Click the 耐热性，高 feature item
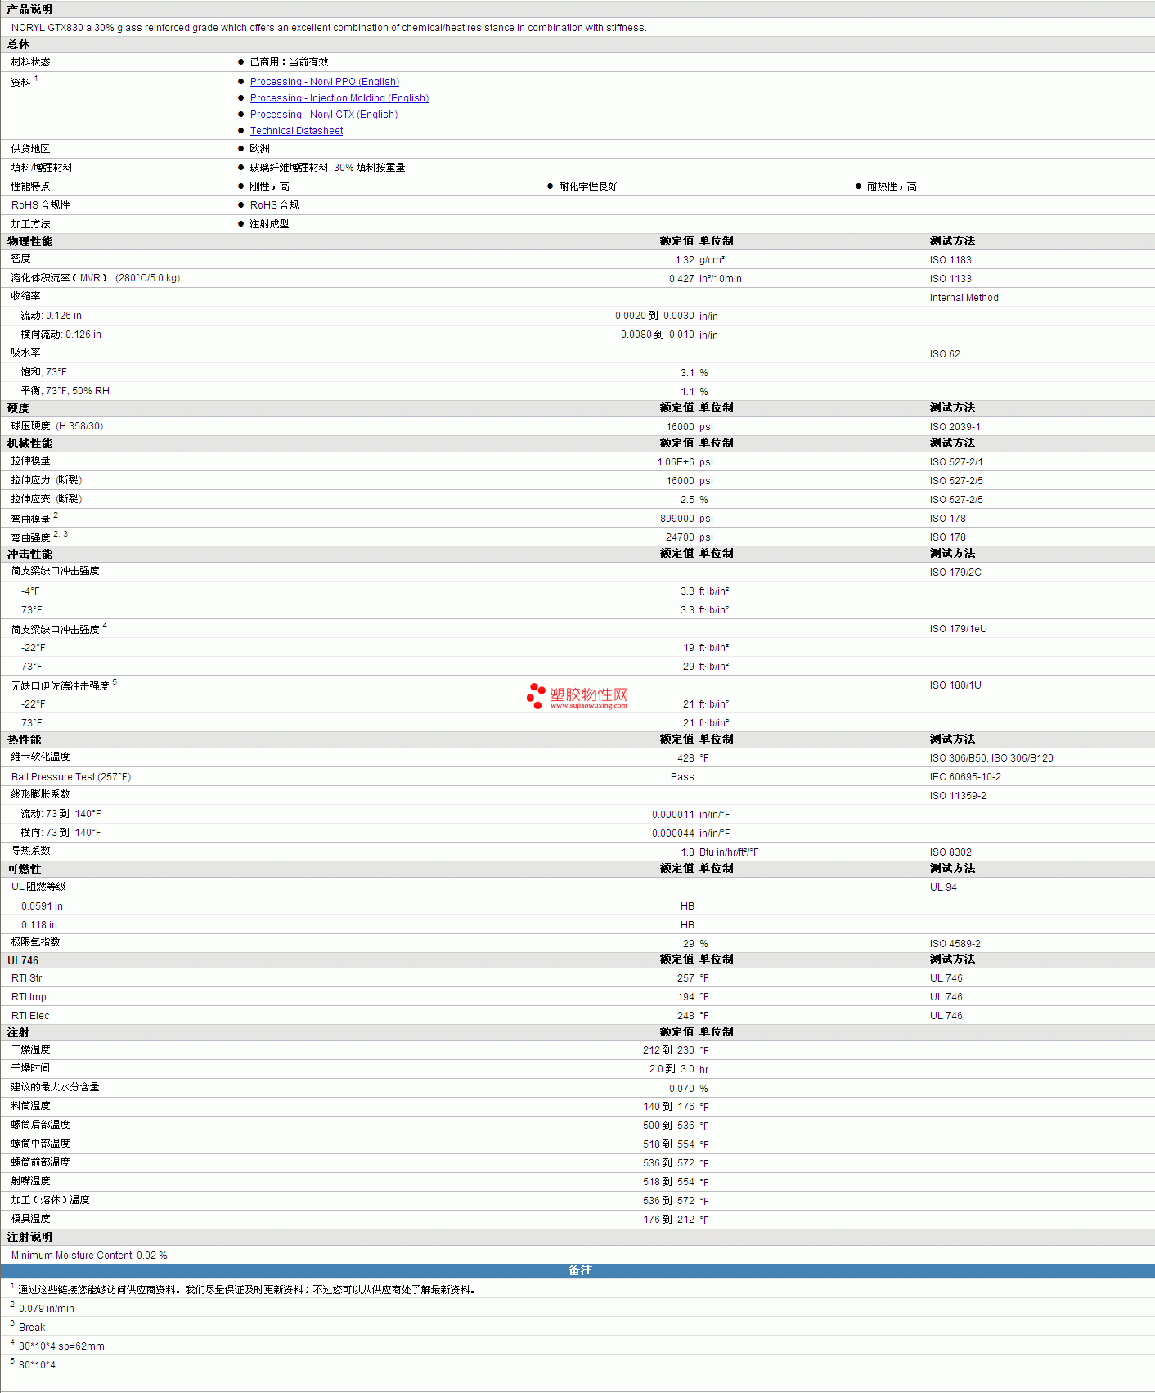The image size is (1155, 1393). click(x=892, y=186)
